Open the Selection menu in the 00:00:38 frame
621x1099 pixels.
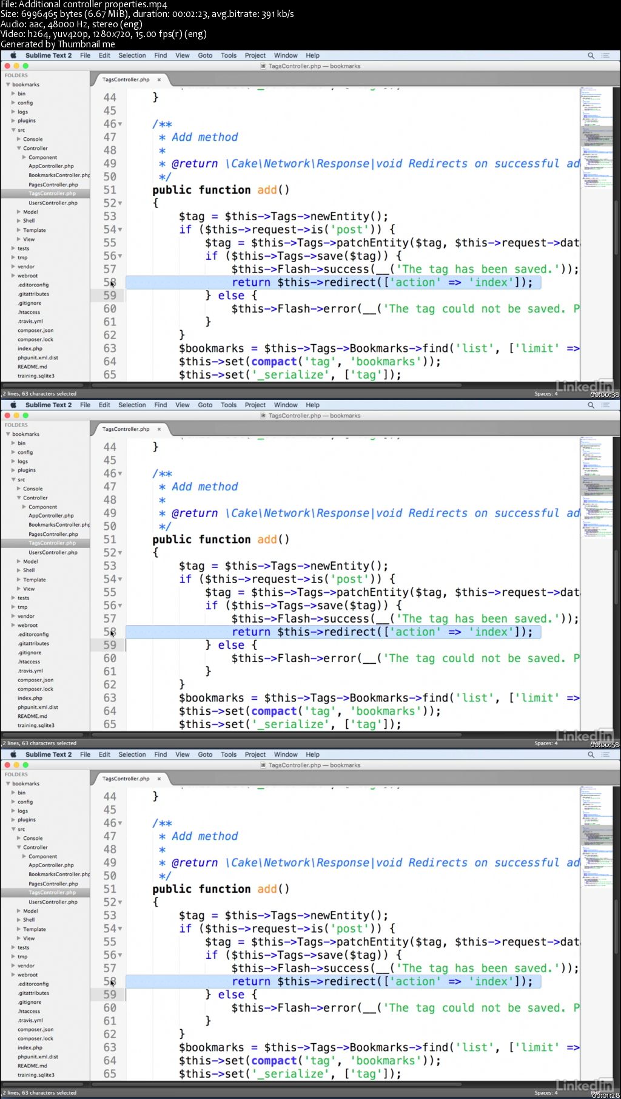click(132, 55)
